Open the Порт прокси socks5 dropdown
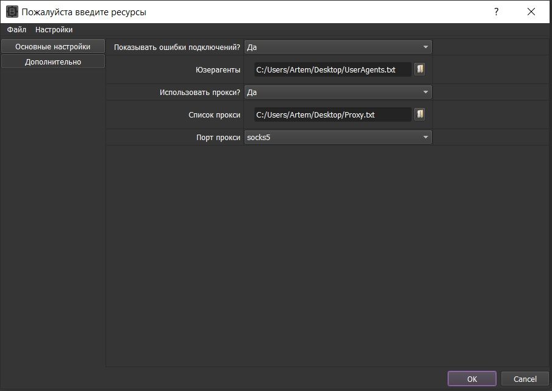552x391 pixels. click(x=337, y=137)
